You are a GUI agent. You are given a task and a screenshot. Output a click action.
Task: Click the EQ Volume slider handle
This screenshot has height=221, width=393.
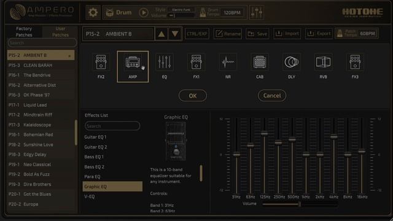pos(300,204)
